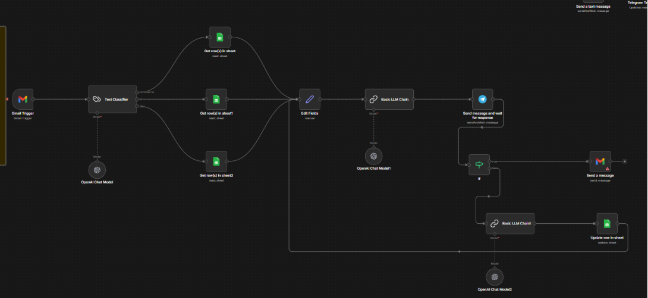Open the Basic LLM Chain1 node
The width and height of the screenshot is (648, 298).
[x=510, y=223]
